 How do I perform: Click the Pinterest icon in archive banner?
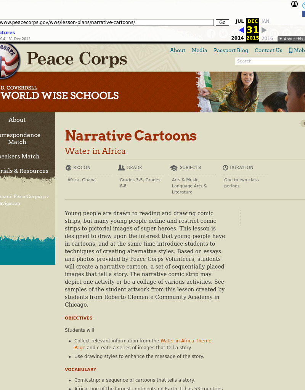(274, 34)
